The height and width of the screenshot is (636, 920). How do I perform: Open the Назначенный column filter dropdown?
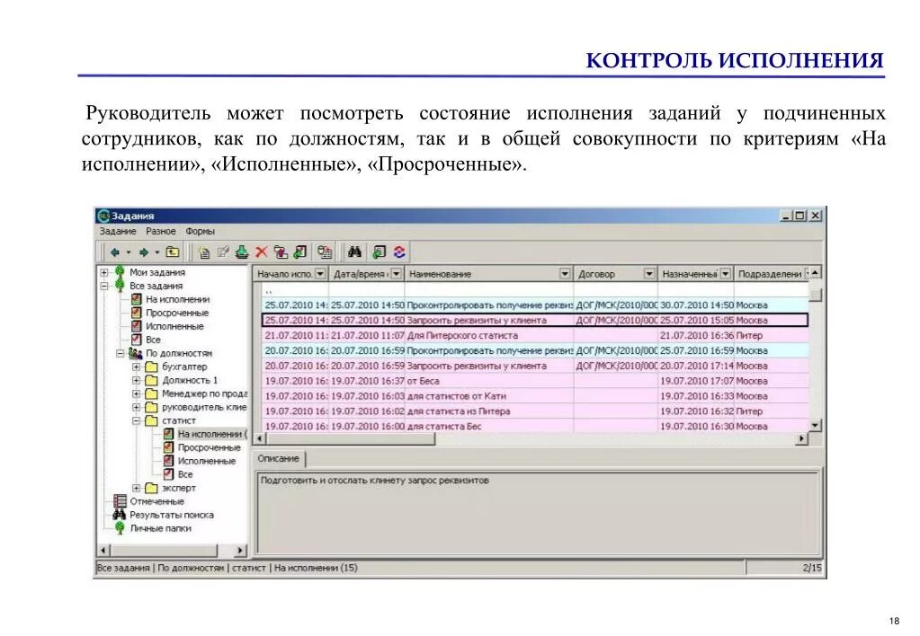point(726,274)
